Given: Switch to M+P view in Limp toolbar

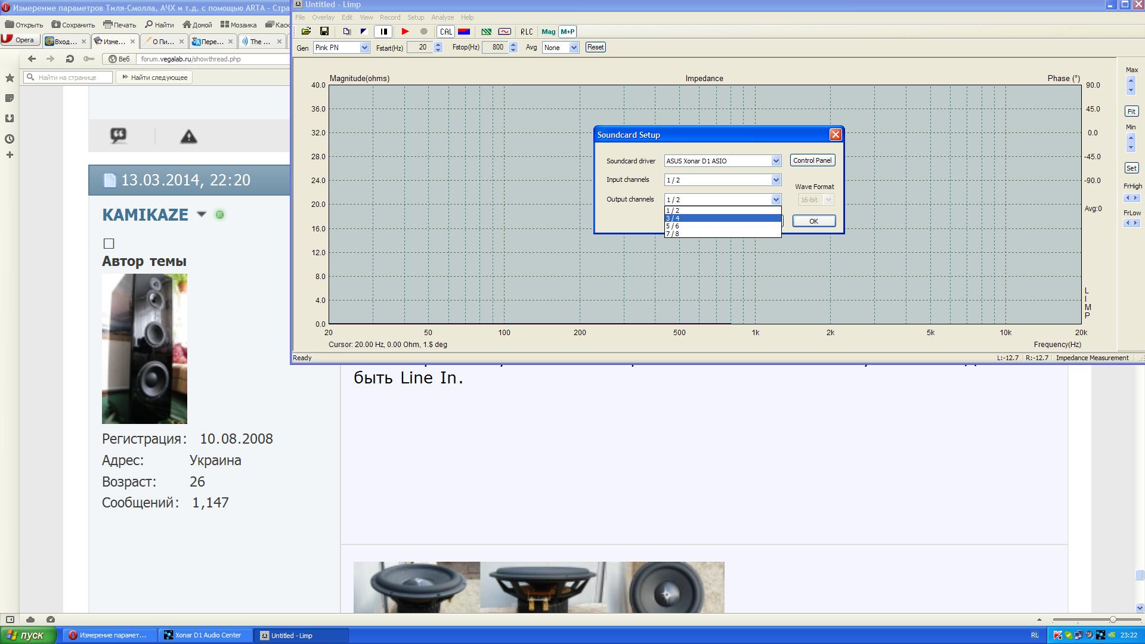Looking at the screenshot, I should [568, 32].
